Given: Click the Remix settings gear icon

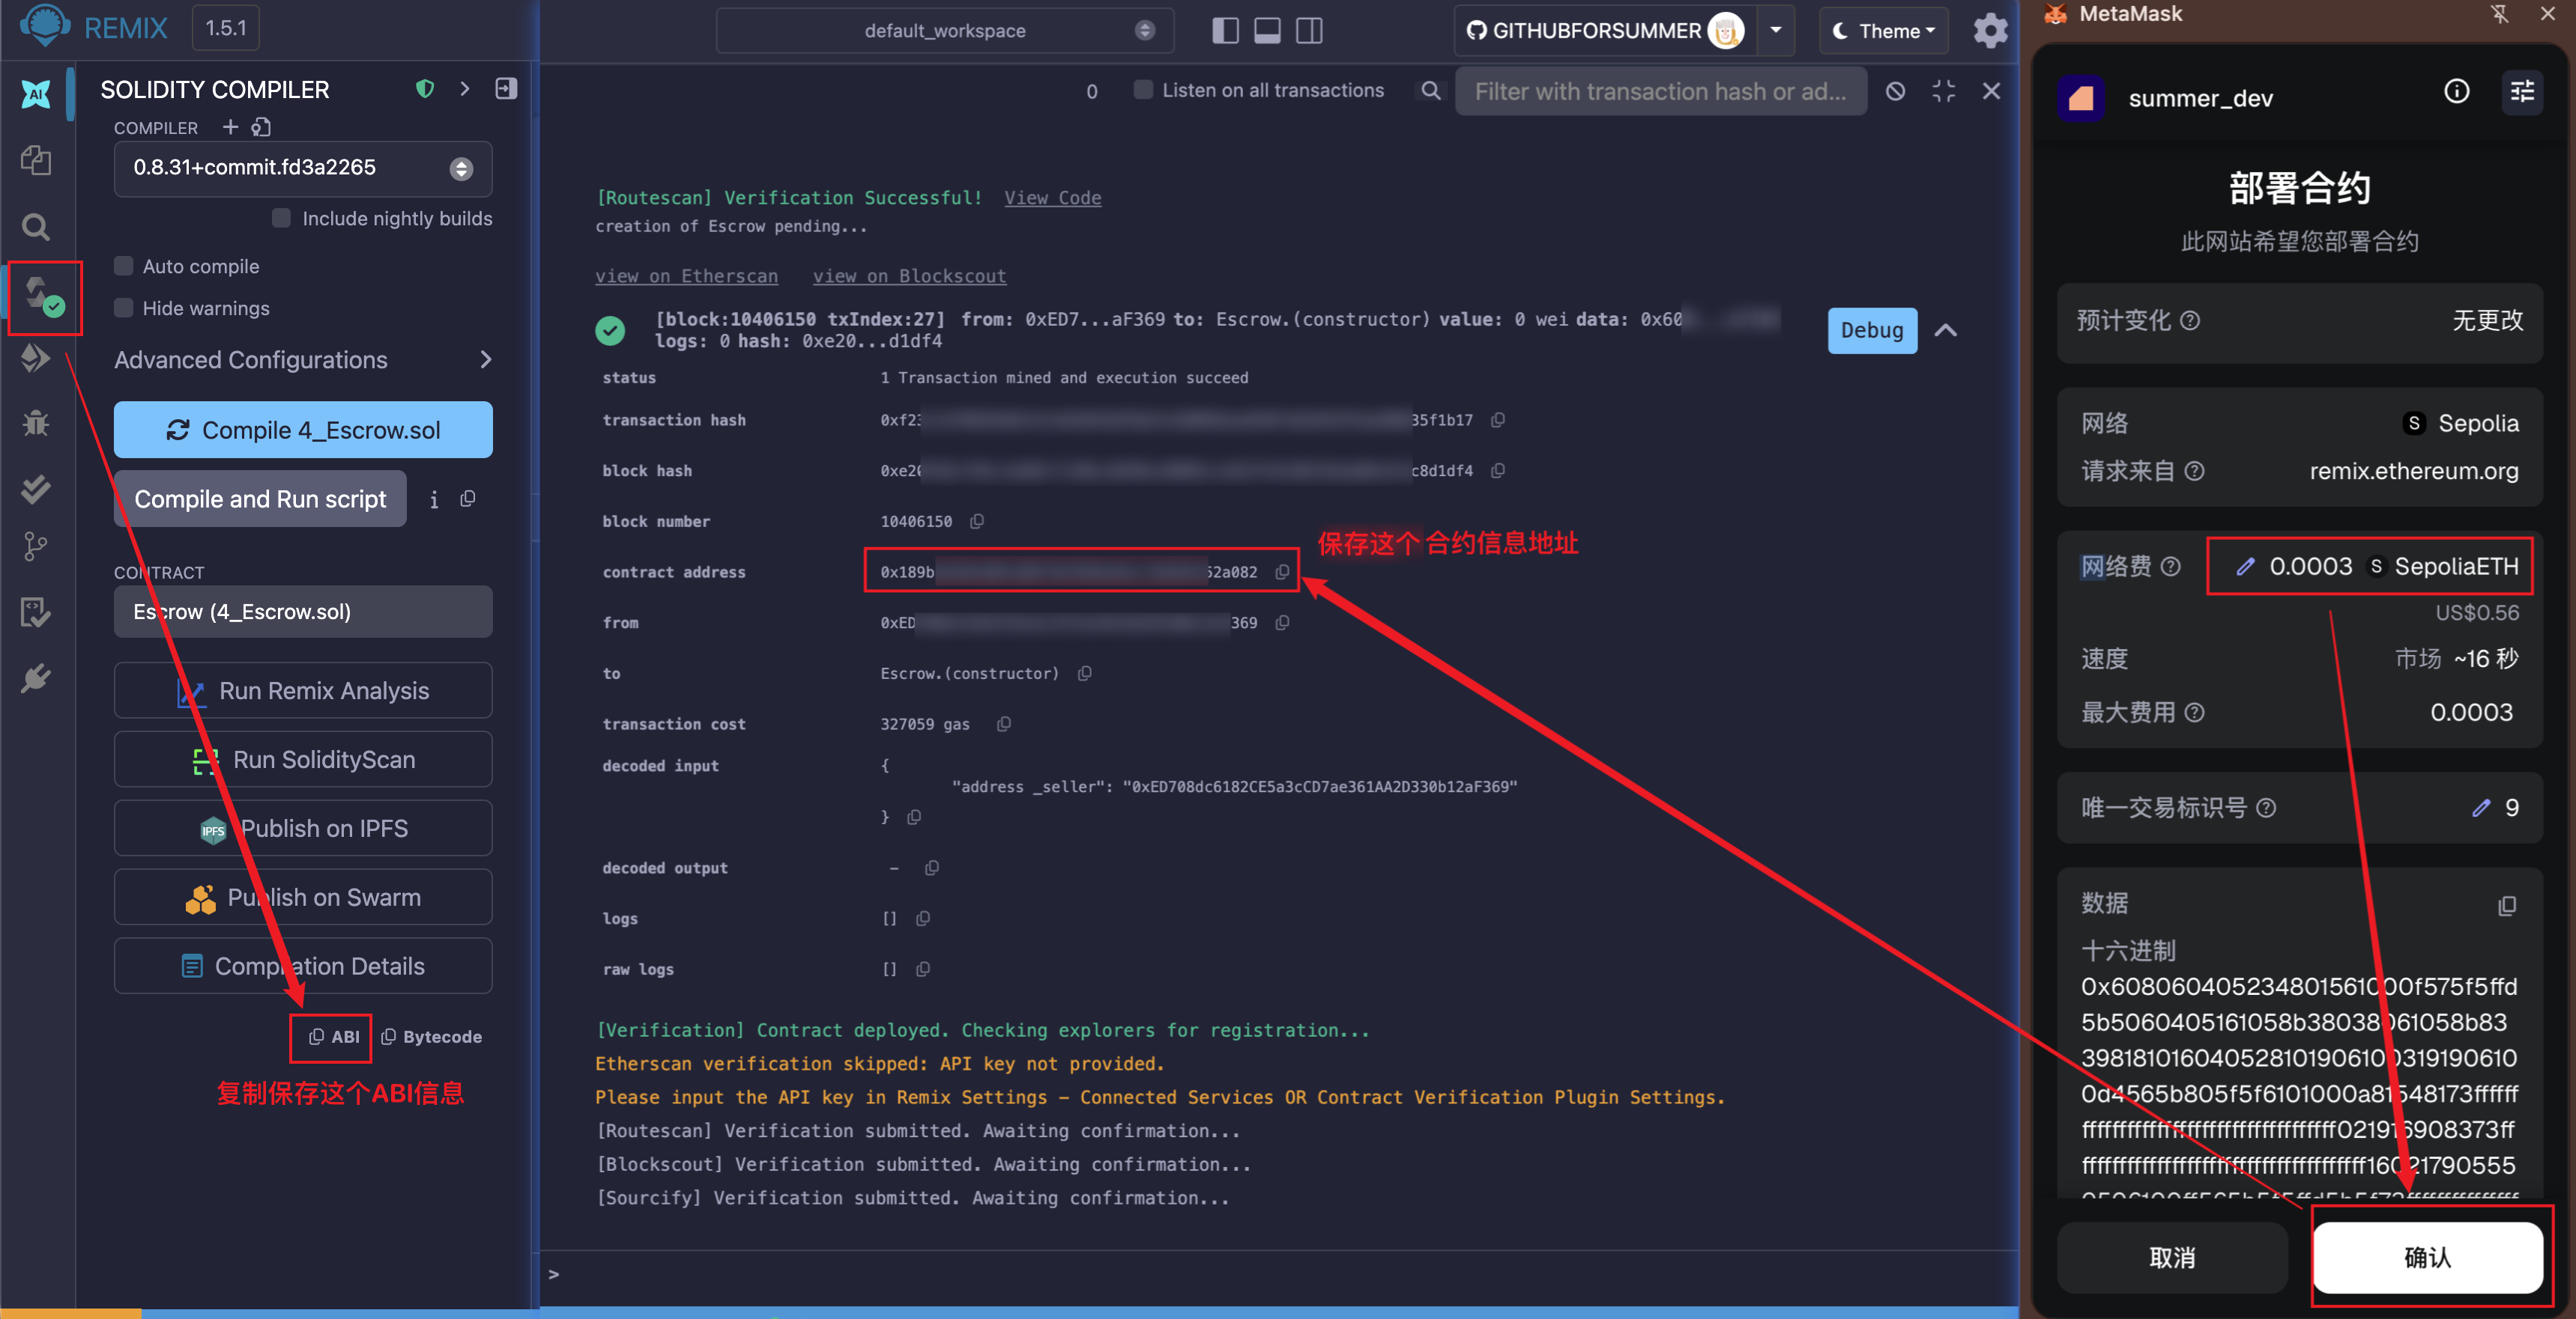Looking at the screenshot, I should click(x=1990, y=31).
